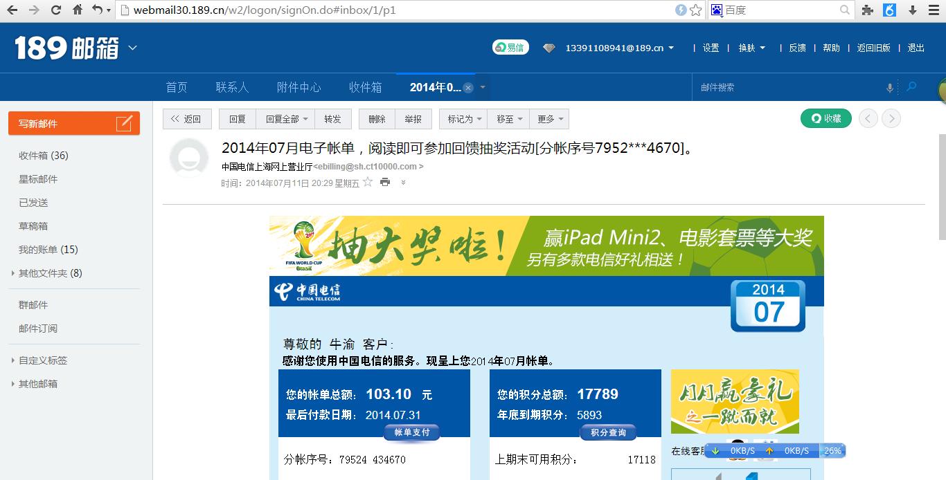The height and width of the screenshot is (480, 946).
Task: Open the 换肤 skin dropdown
Action: pos(752,48)
